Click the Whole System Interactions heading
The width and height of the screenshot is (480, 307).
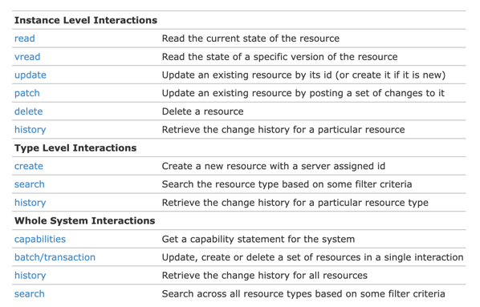85,220
